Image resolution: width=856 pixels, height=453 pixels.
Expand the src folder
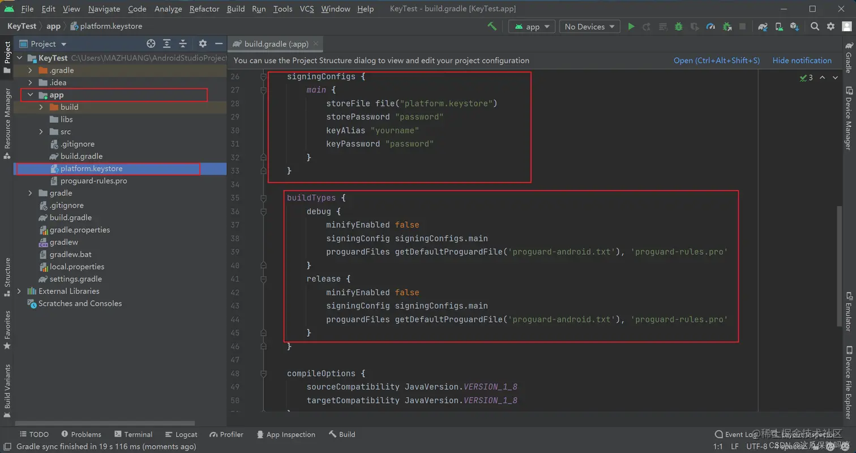point(41,131)
